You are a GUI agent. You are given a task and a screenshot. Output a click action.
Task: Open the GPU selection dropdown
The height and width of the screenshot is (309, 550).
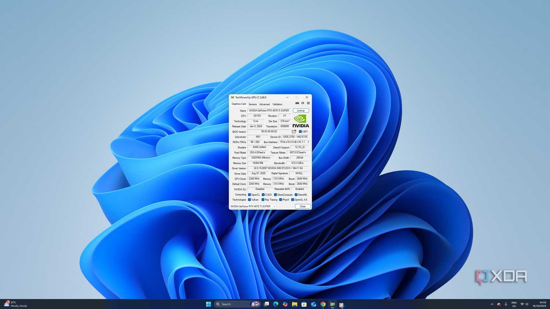(x=253, y=206)
